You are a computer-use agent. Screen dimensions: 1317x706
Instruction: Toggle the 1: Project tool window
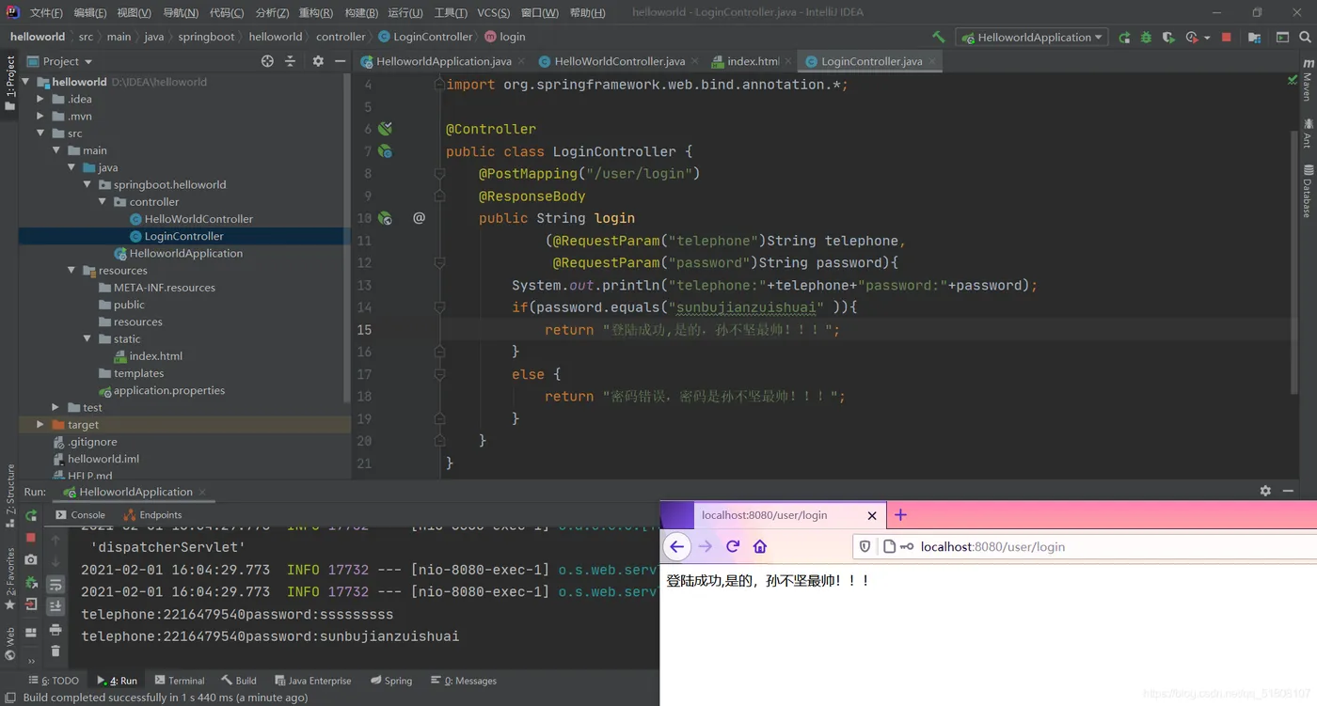click(9, 83)
